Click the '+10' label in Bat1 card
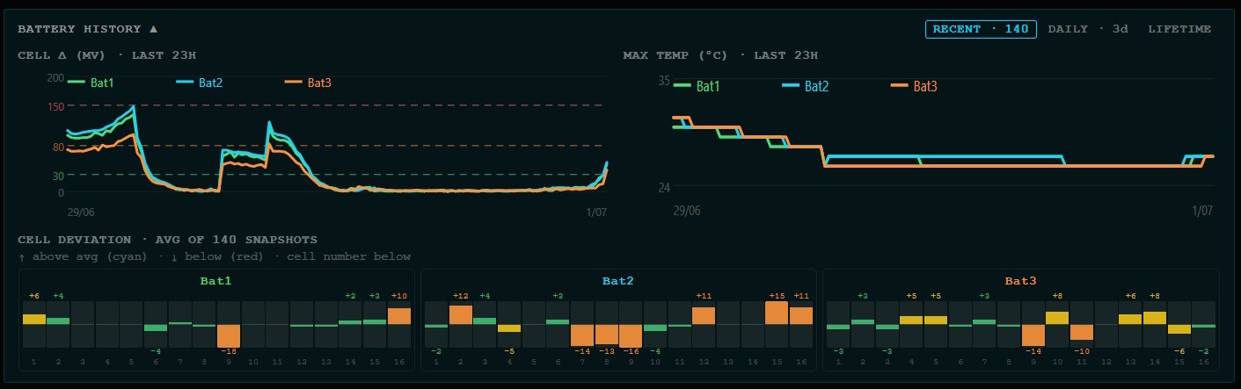The height and width of the screenshot is (389, 1241). [x=399, y=296]
